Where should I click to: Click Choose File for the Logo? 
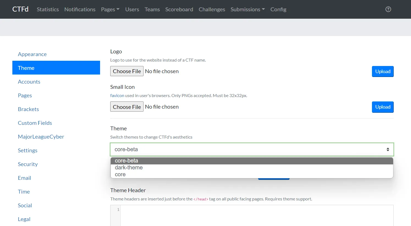tap(127, 71)
